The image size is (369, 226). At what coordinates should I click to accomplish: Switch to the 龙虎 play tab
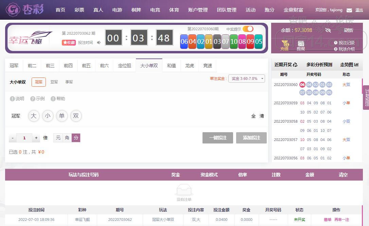point(190,66)
